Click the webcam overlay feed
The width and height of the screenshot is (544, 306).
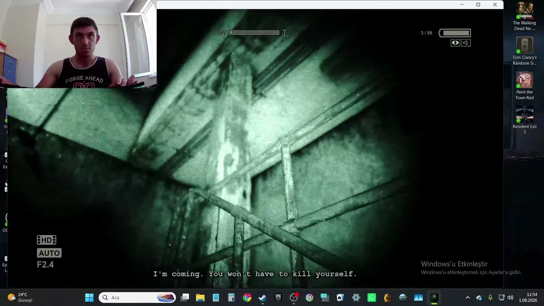[x=78, y=44]
